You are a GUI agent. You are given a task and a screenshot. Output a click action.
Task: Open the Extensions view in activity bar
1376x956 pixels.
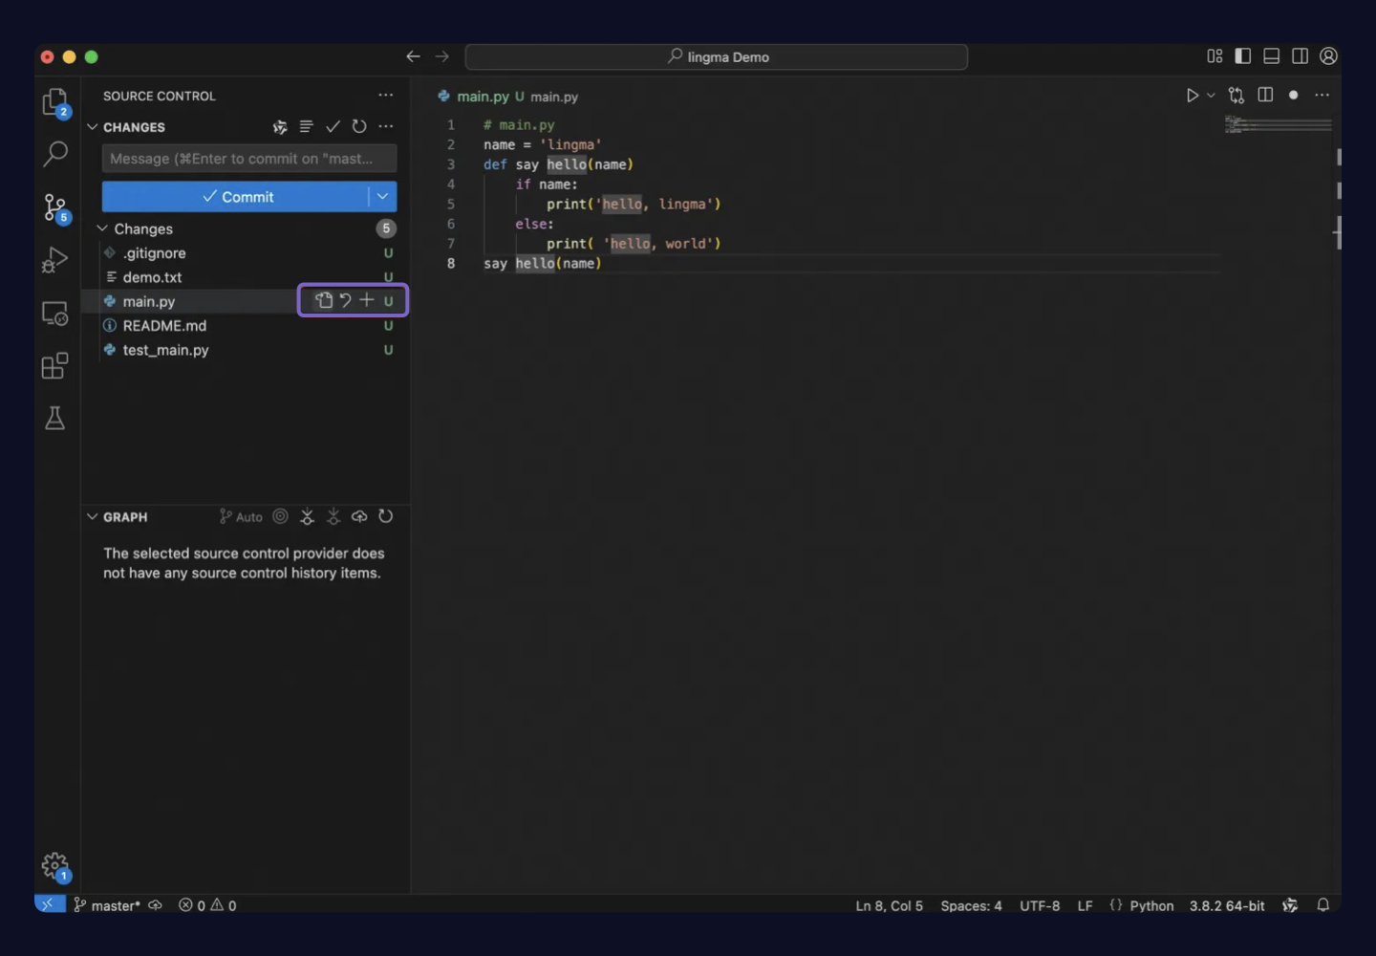point(54,365)
